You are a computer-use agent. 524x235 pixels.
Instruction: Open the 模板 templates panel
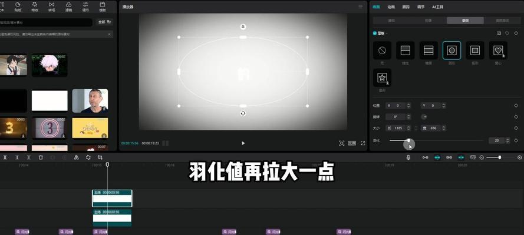tap(103, 6)
